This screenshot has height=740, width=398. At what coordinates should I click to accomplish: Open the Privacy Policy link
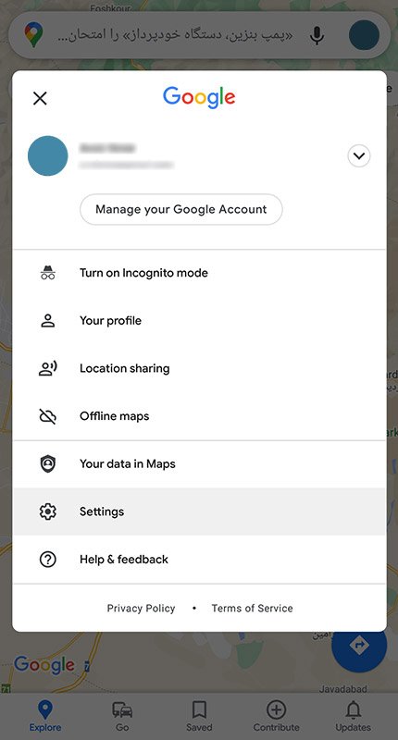coord(141,609)
